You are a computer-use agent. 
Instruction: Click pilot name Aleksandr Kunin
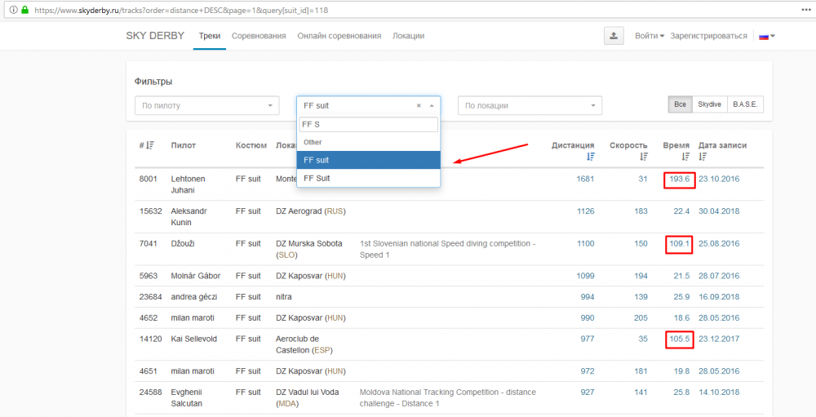click(189, 216)
